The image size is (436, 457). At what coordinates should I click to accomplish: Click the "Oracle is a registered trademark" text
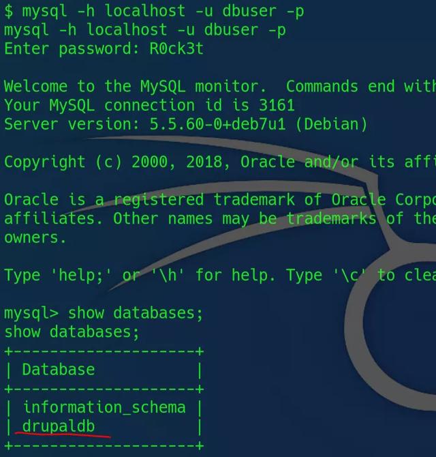149,201
